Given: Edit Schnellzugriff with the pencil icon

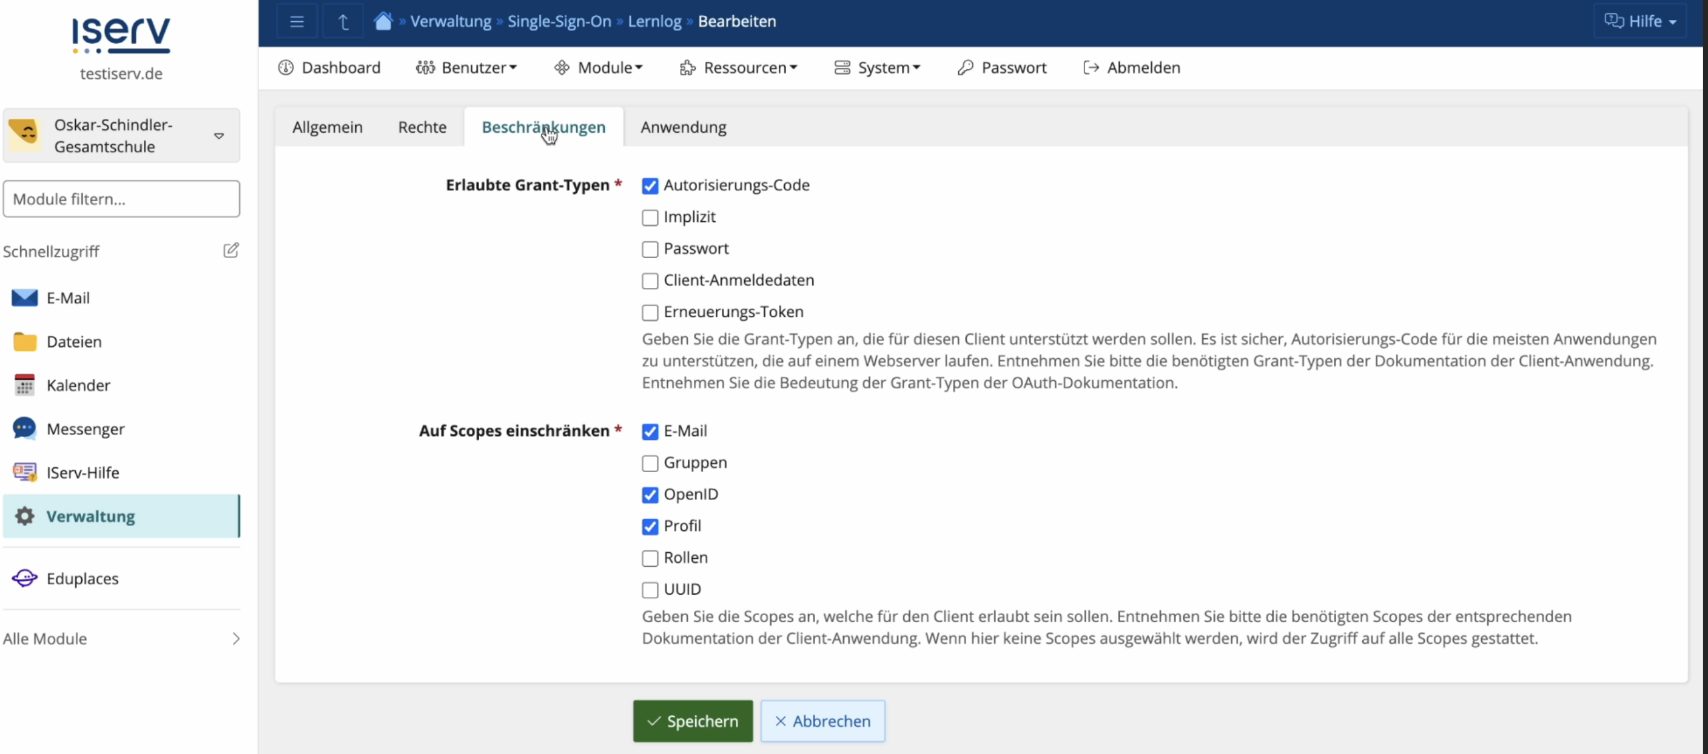Looking at the screenshot, I should click(230, 250).
